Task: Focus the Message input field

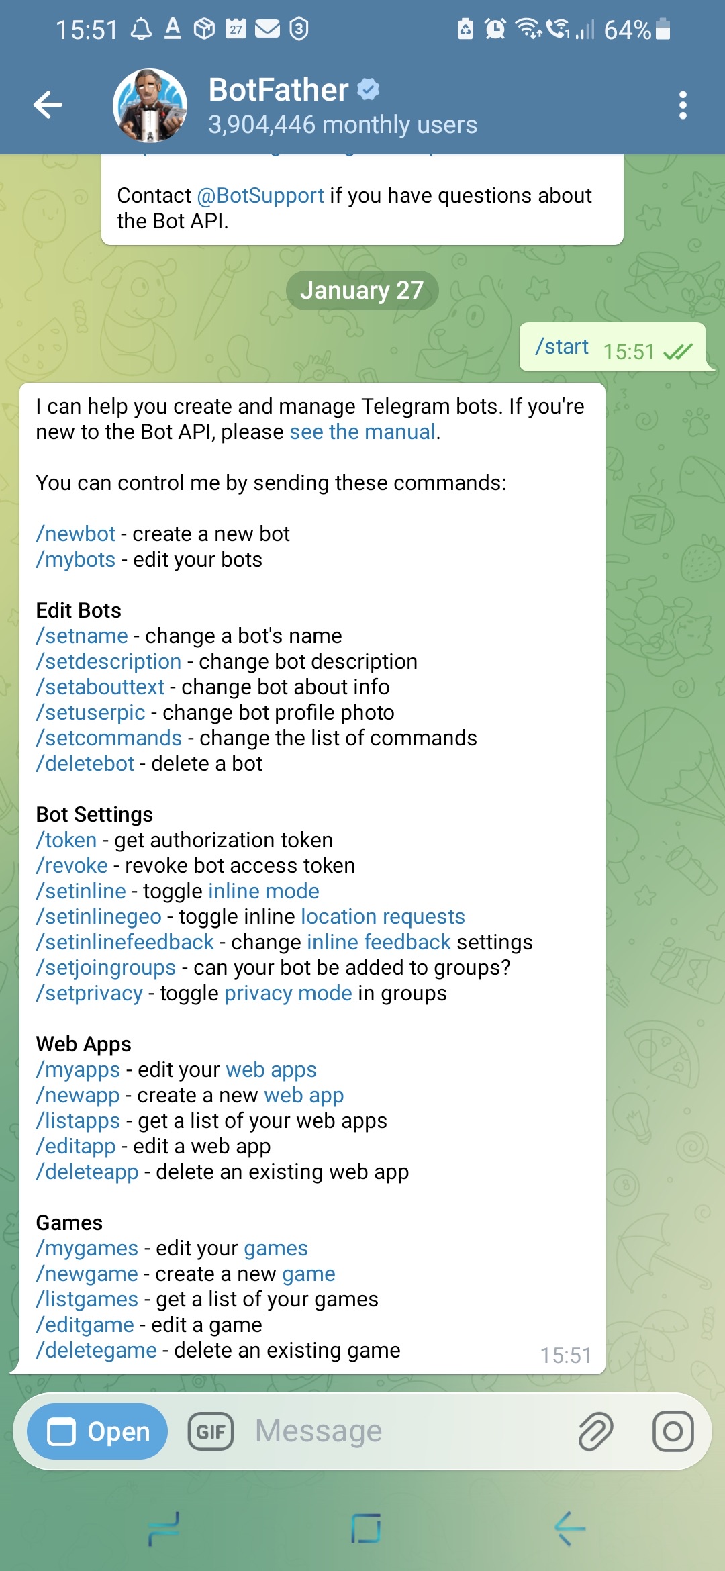Action: [x=403, y=1431]
